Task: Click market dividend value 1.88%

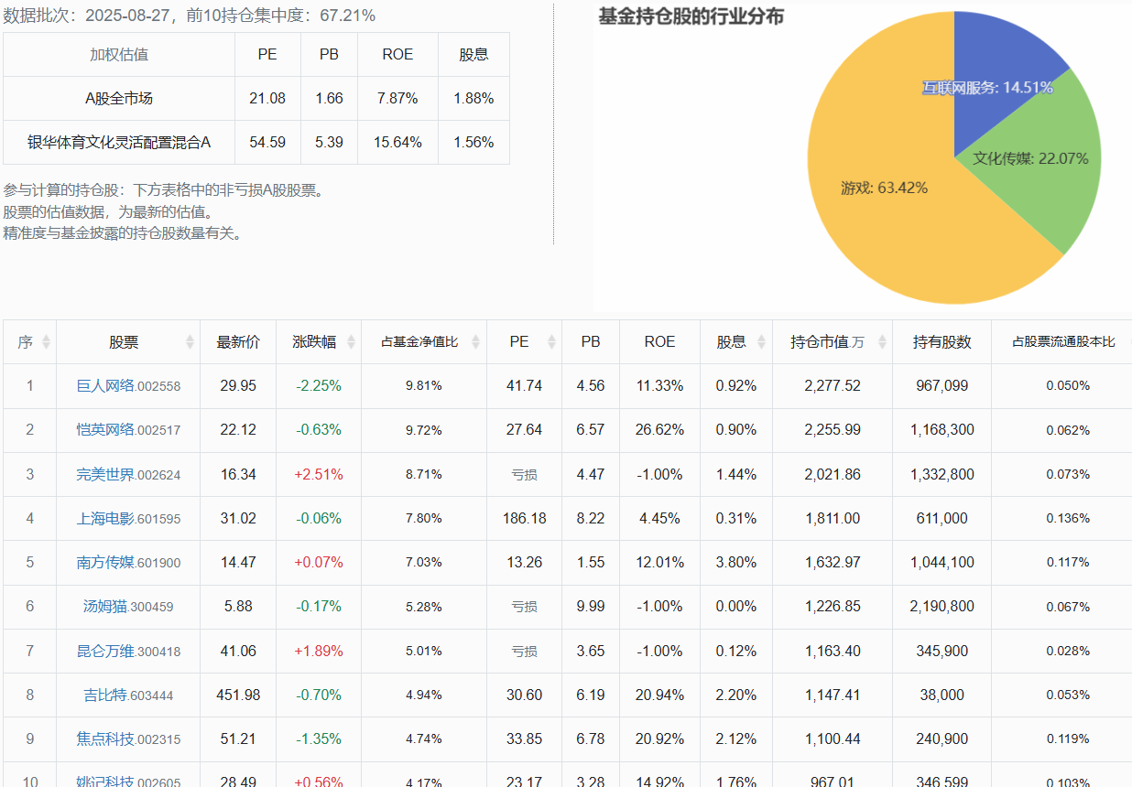Action: [473, 98]
